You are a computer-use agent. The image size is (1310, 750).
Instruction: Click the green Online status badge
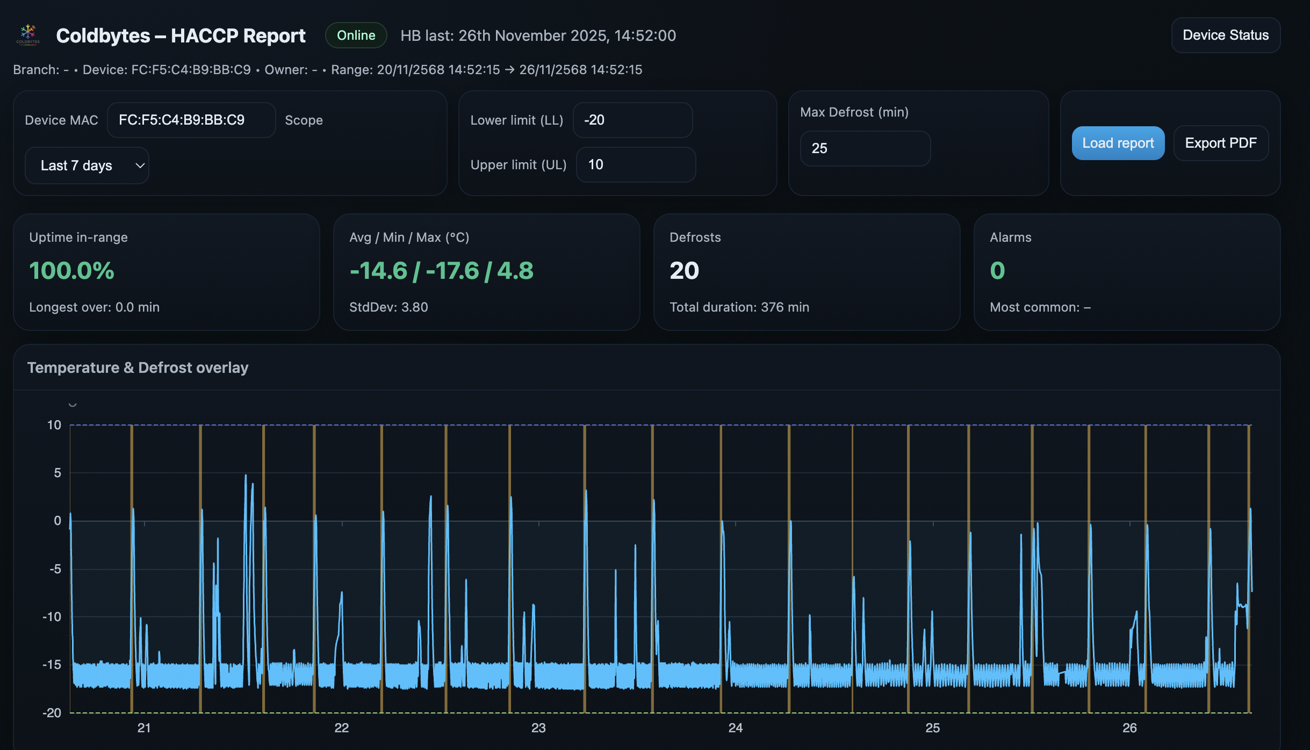356,35
